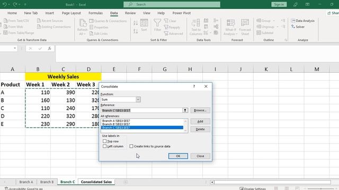The width and height of the screenshot is (339, 190).
Task: Open the Sort dialog
Action: click(x=144, y=25)
